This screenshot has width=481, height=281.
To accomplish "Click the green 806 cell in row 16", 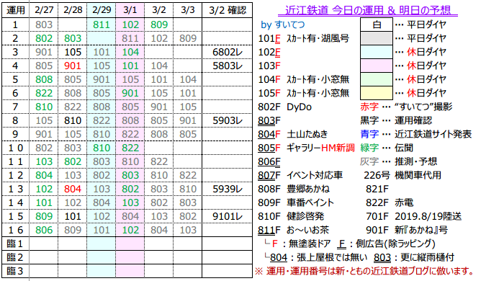I will (x=43, y=230).
